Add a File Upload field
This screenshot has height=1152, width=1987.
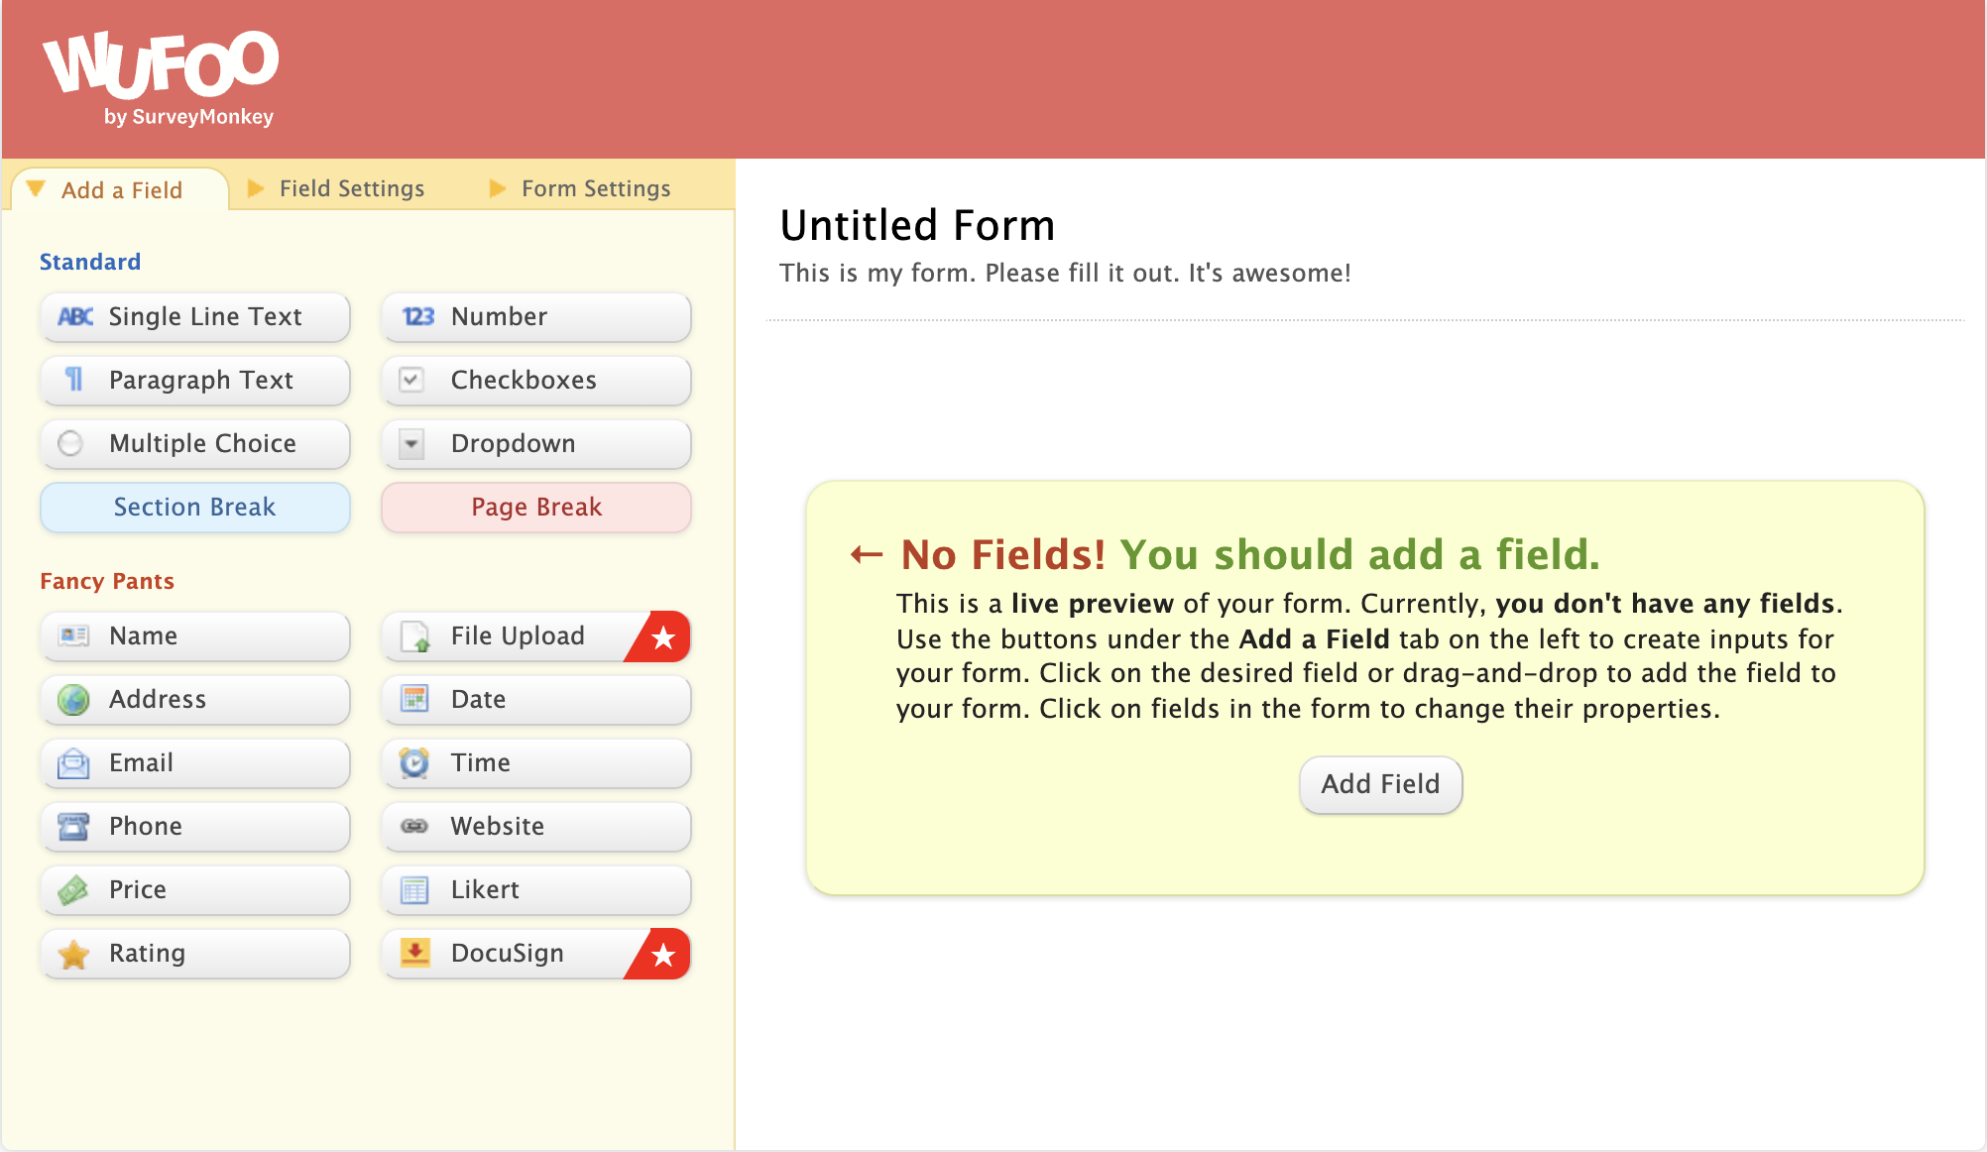(536, 636)
